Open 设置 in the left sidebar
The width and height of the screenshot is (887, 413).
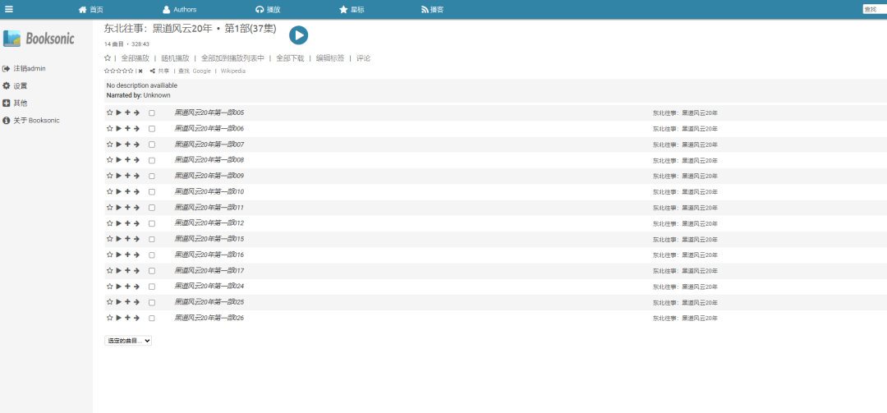[20, 85]
